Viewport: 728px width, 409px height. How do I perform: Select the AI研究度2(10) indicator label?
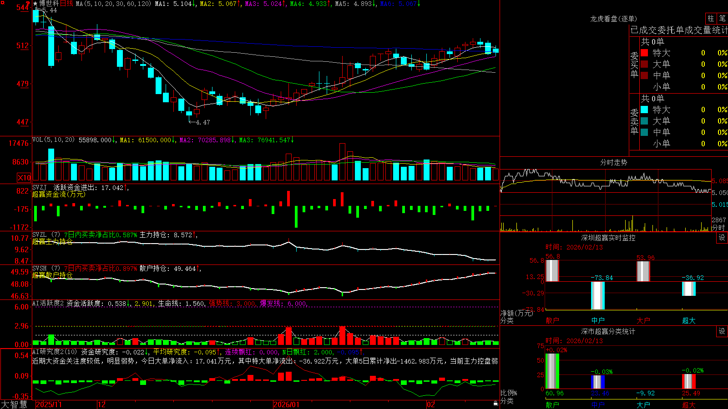pyautogui.click(x=55, y=352)
